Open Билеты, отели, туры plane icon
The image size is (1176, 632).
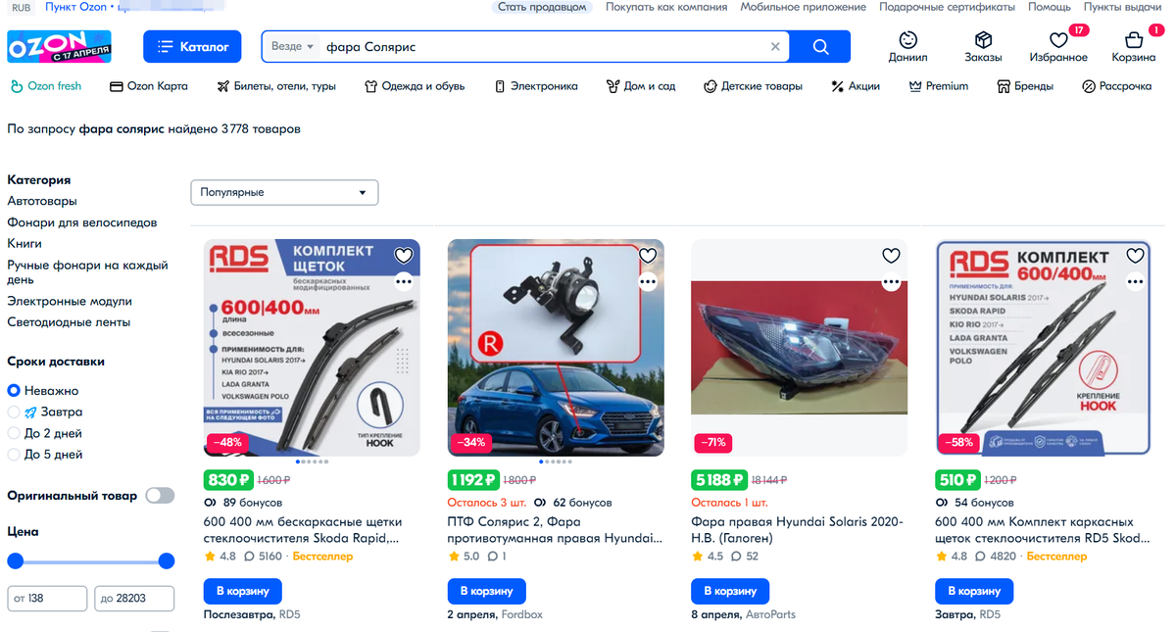[223, 86]
